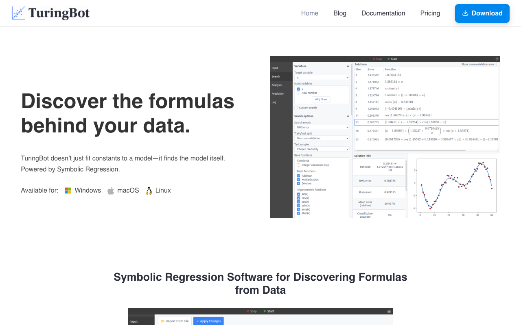The height and width of the screenshot is (325, 521).
Task: Click the Solution info vertical scrollbar
Action: [406, 175]
